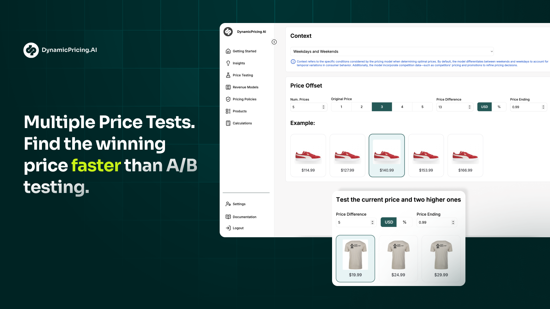This screenshot has height=309, width=550.
Task: Collapse the sidebar with the arrow icon
Action: tap(274, 42)
